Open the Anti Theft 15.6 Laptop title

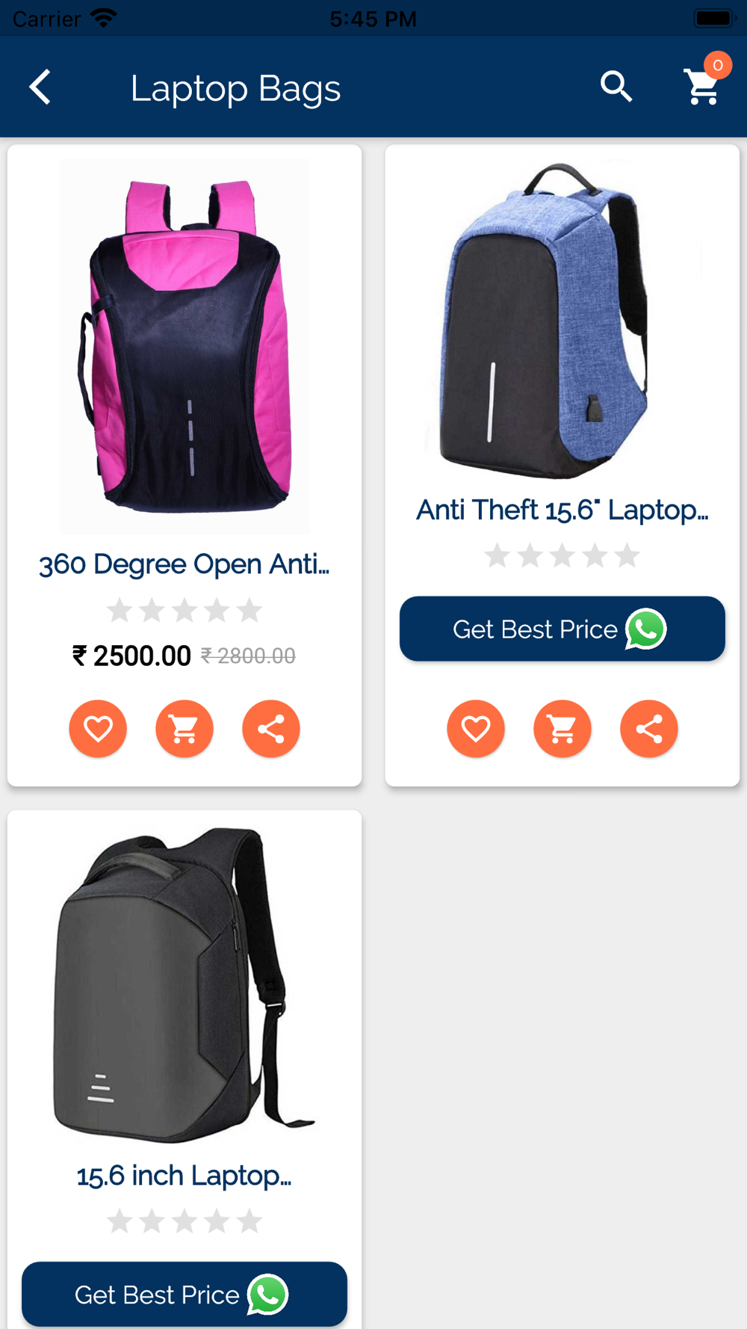click(562, 510)
